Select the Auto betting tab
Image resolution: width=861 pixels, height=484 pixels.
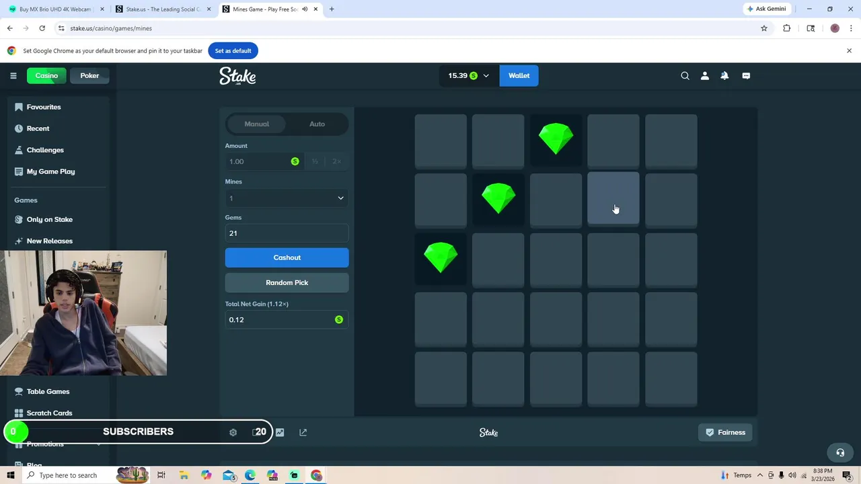click(317, 124)
